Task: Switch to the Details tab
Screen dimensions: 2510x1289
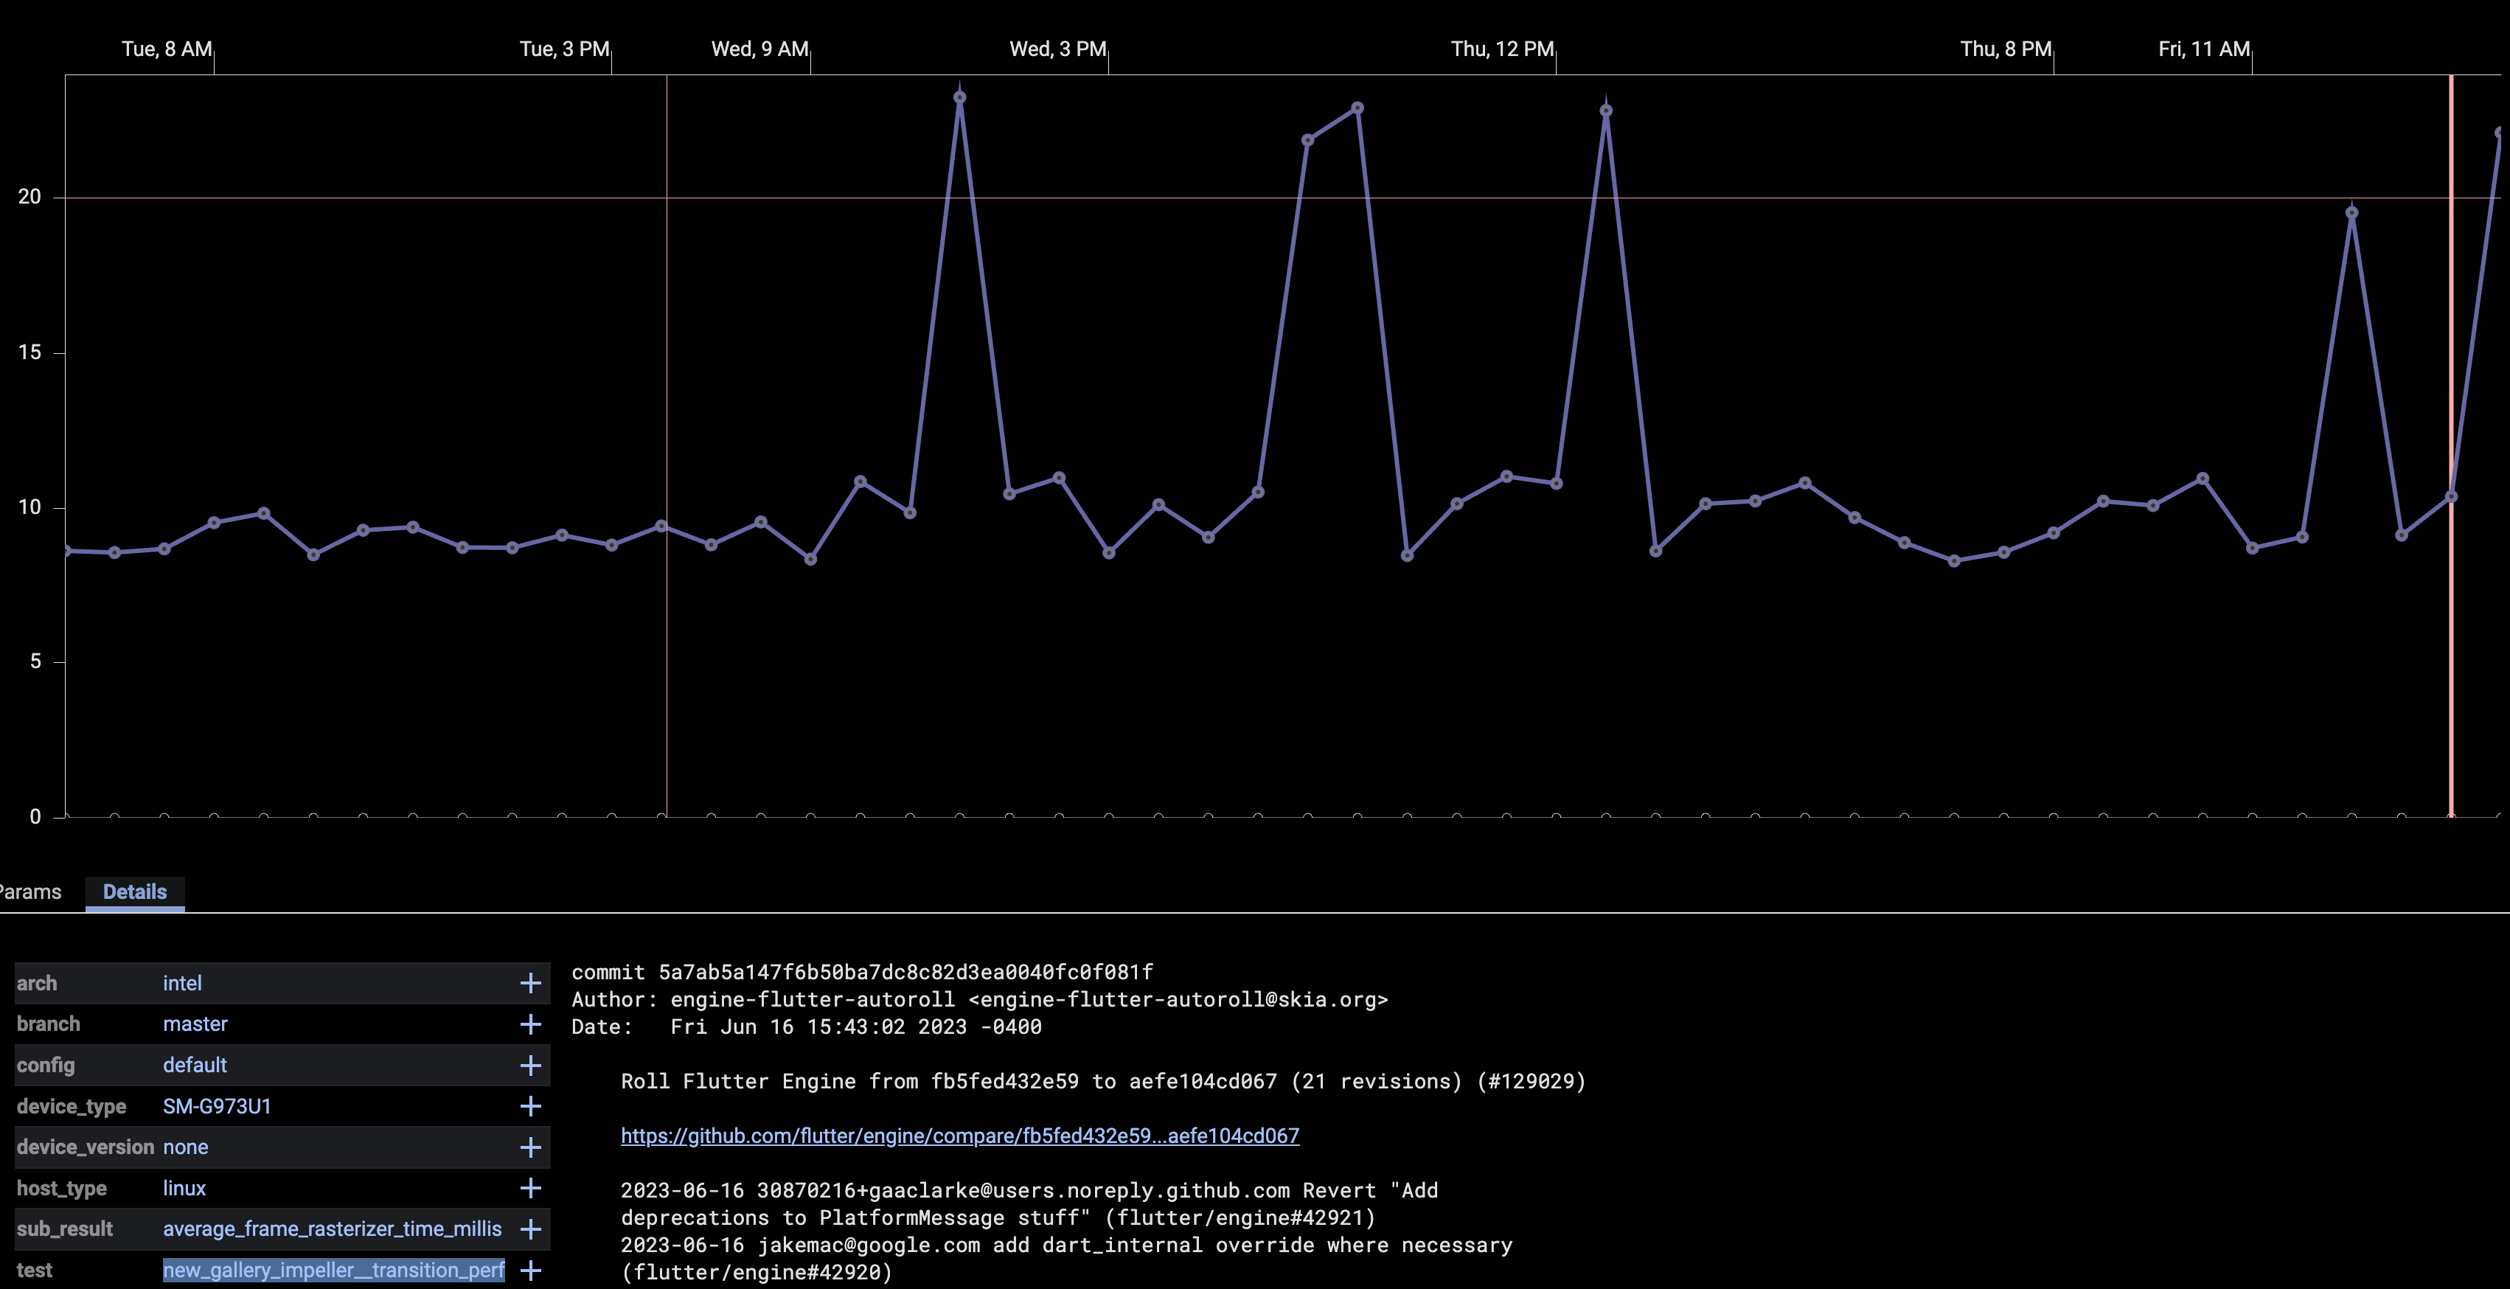Action: point(134,892)
